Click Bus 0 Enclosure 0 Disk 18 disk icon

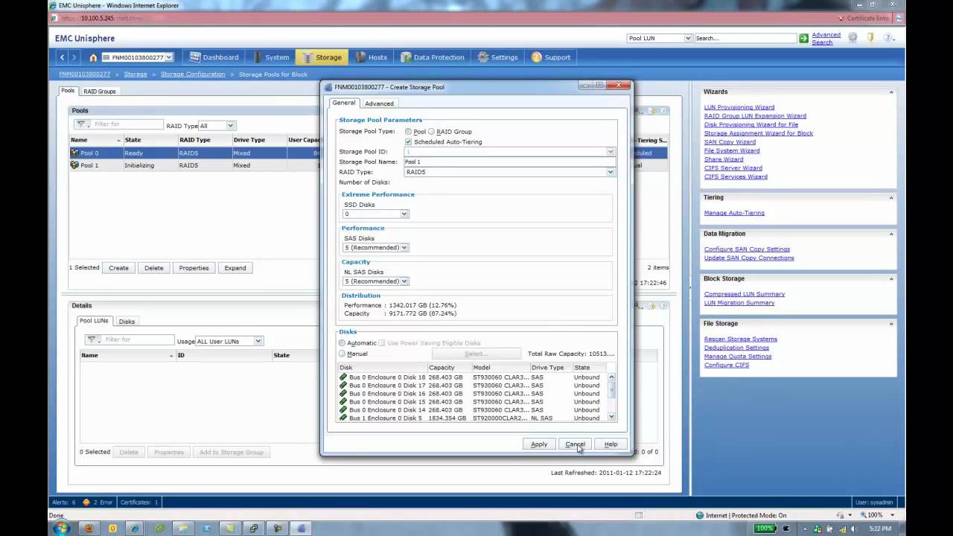(x=343, y=377)
